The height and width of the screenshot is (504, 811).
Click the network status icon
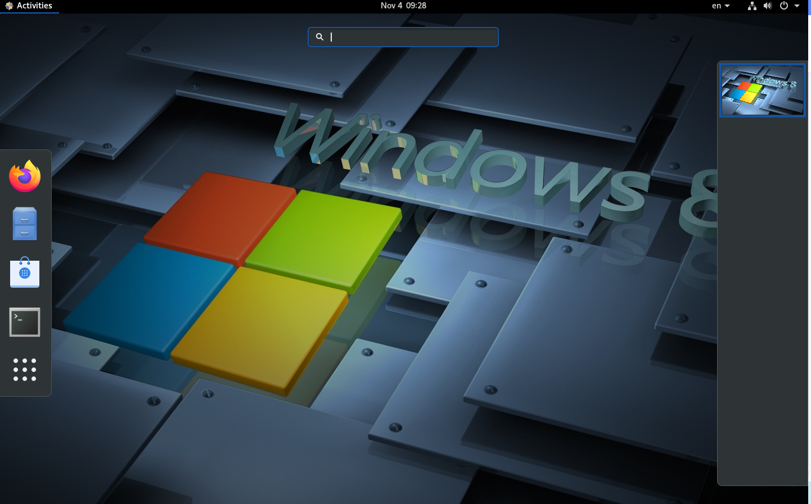pyautogui.click(x=752, y=6)
